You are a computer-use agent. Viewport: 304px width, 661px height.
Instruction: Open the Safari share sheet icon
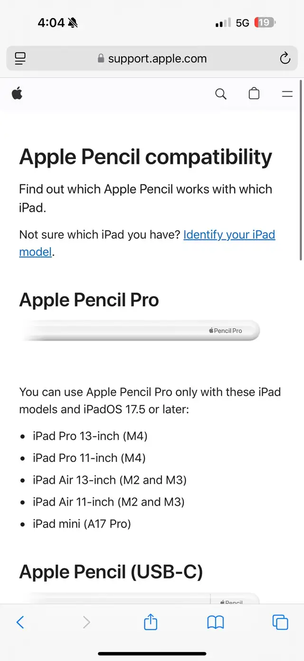click(151, 622)
